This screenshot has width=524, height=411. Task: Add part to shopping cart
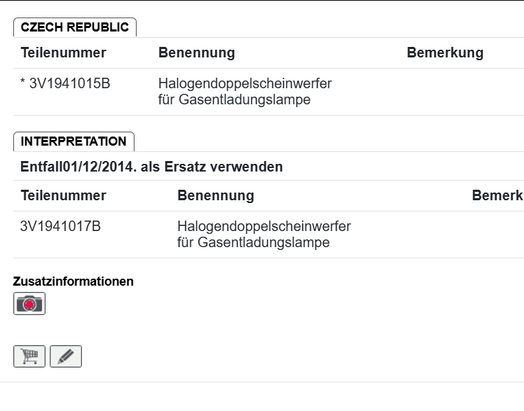click(x=29, y=356)
